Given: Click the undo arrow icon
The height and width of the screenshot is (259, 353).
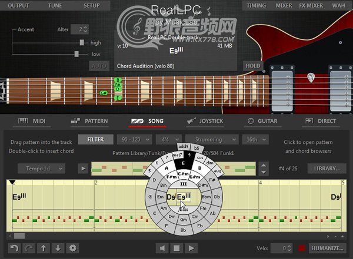Looking at the screenshot, I should [x=14, y=248].
